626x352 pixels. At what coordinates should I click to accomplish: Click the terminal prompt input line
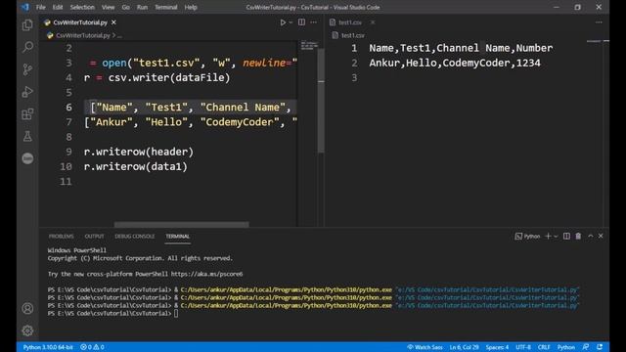[113, 314]
